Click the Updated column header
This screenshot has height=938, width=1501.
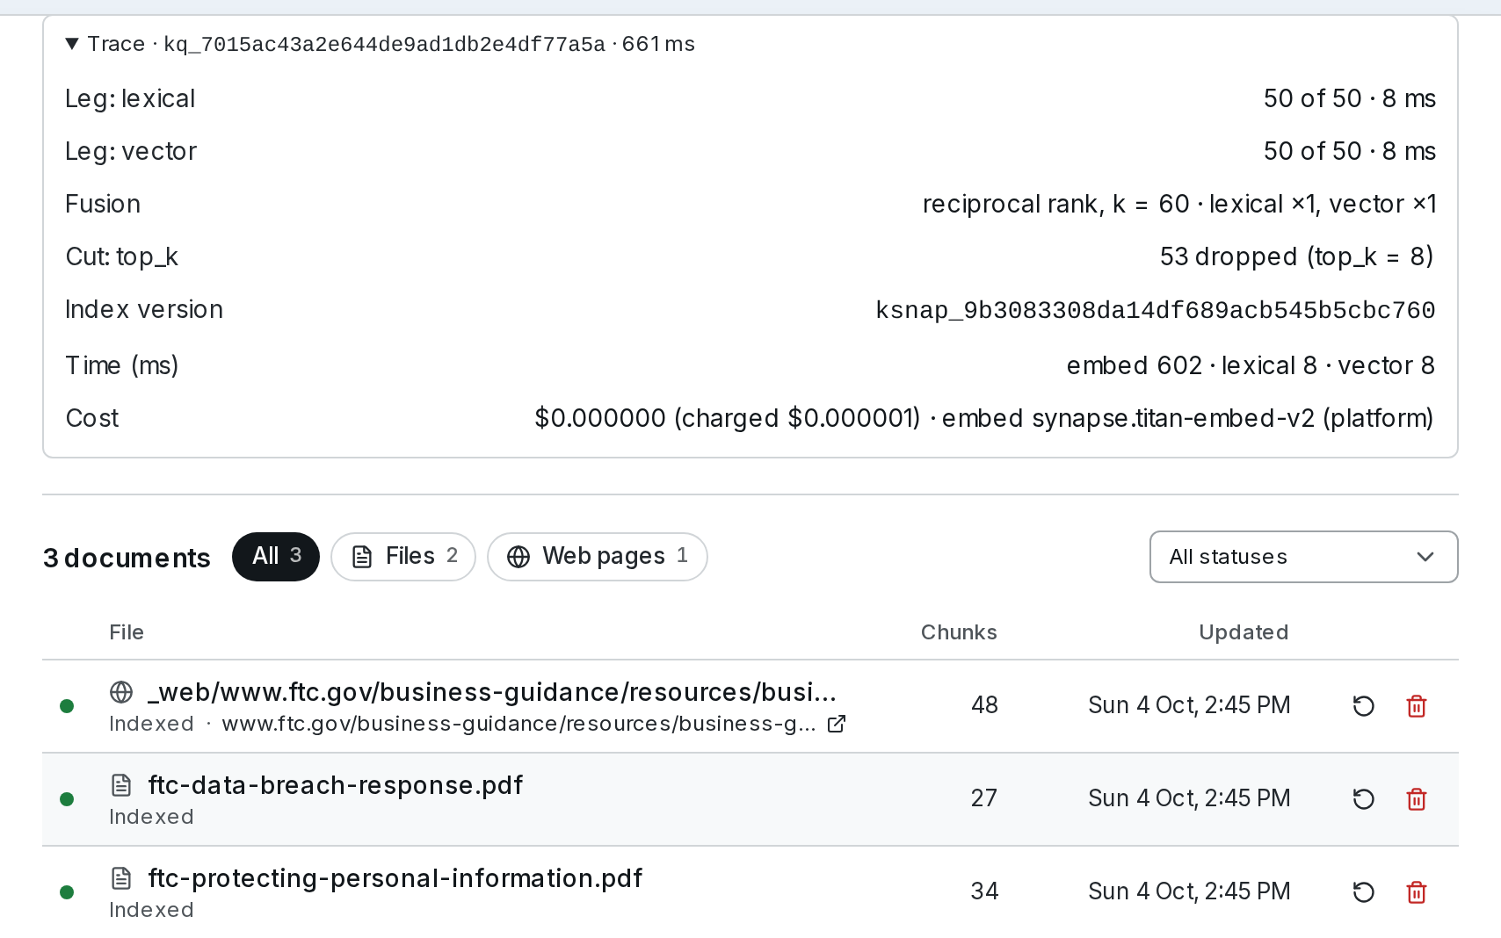click(1244, 632)
